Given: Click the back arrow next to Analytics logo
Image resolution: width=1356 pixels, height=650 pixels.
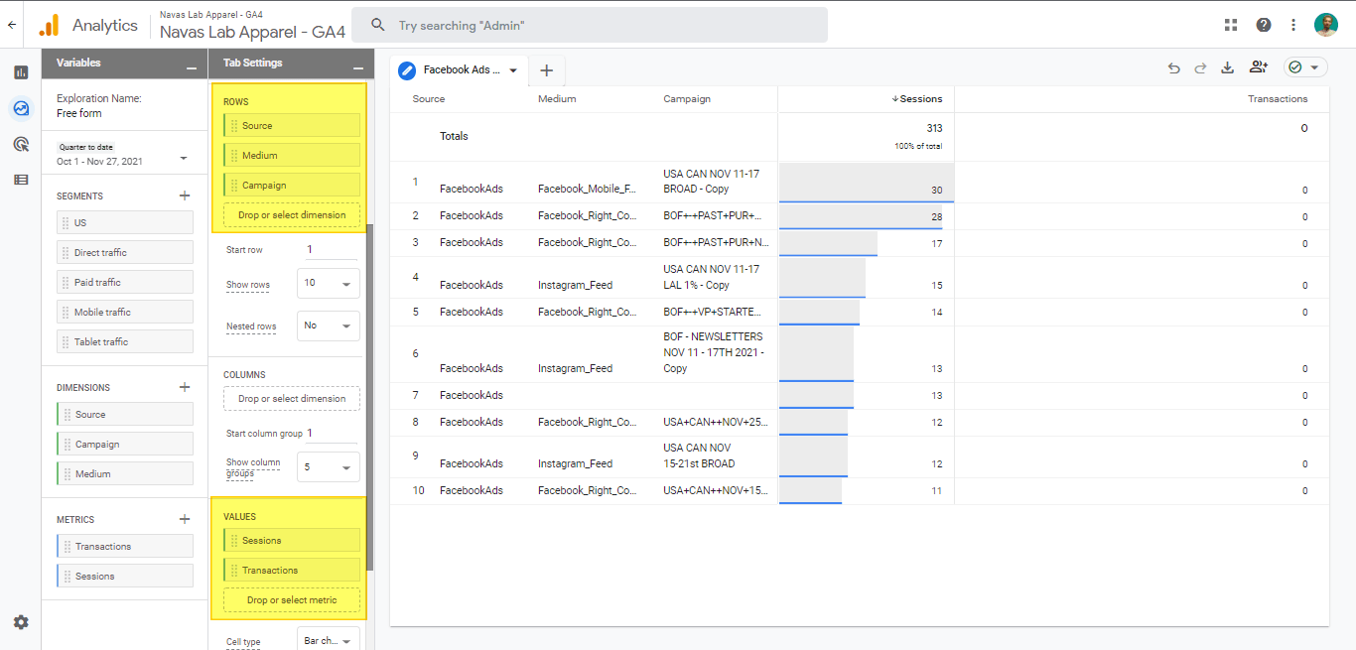Looking at the screenshot, I should (x=11, y=25).
